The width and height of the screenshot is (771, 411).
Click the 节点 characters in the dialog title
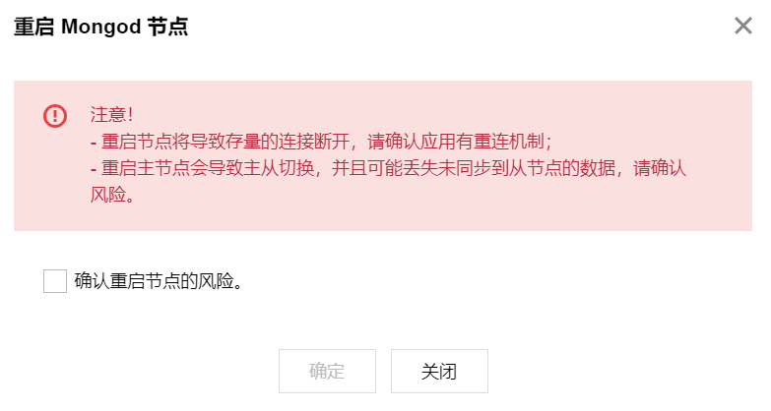click(168, 27)
